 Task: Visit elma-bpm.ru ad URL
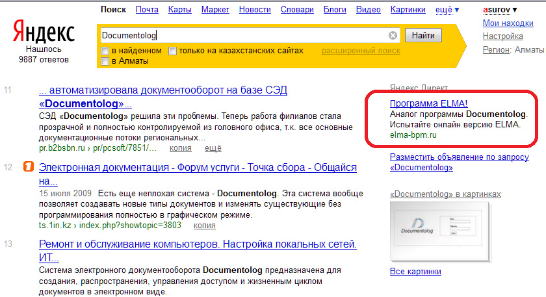point(413,135)
